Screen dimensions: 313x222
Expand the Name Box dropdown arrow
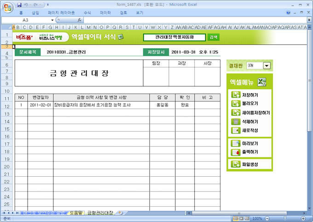point(52,20)
